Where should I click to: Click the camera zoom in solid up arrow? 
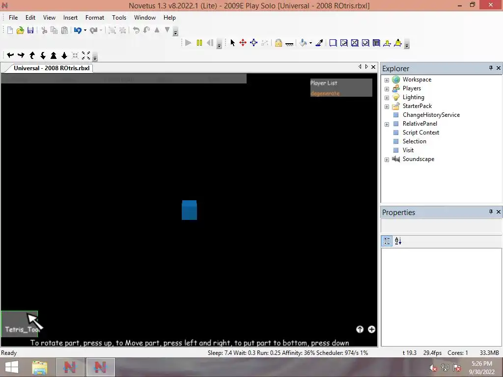54,55
